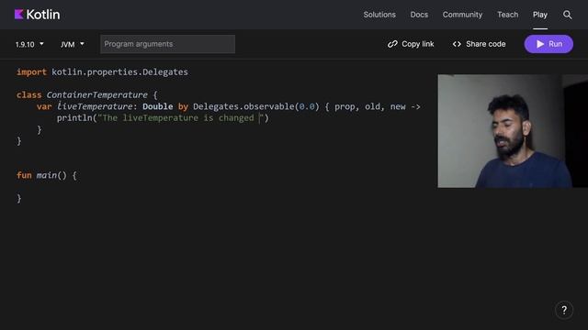Open the search magnifier icon
Screen dimensions: 588x330
(x=568, y=15)
